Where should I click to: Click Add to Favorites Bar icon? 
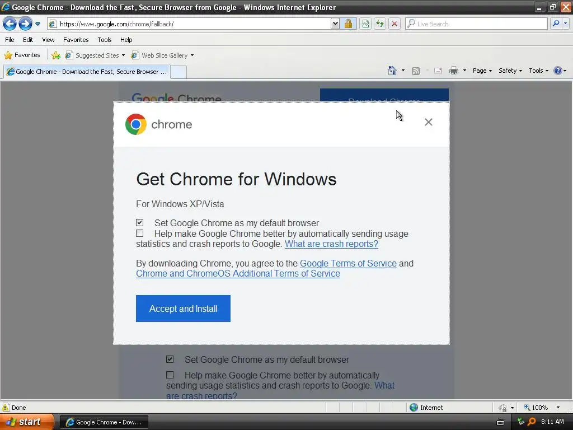coord(56,55)
